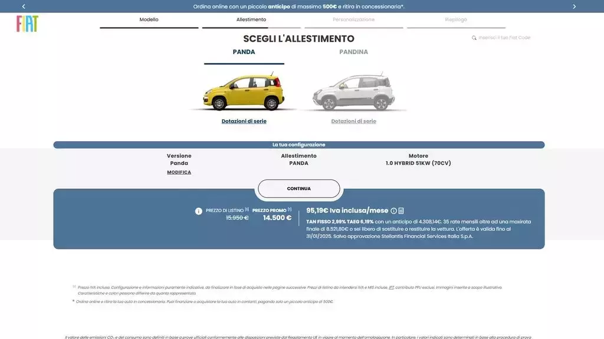Open footnote reference next to Prezzo promo
The height and width of the screenshot is (339, 604).
click(290, 210)
